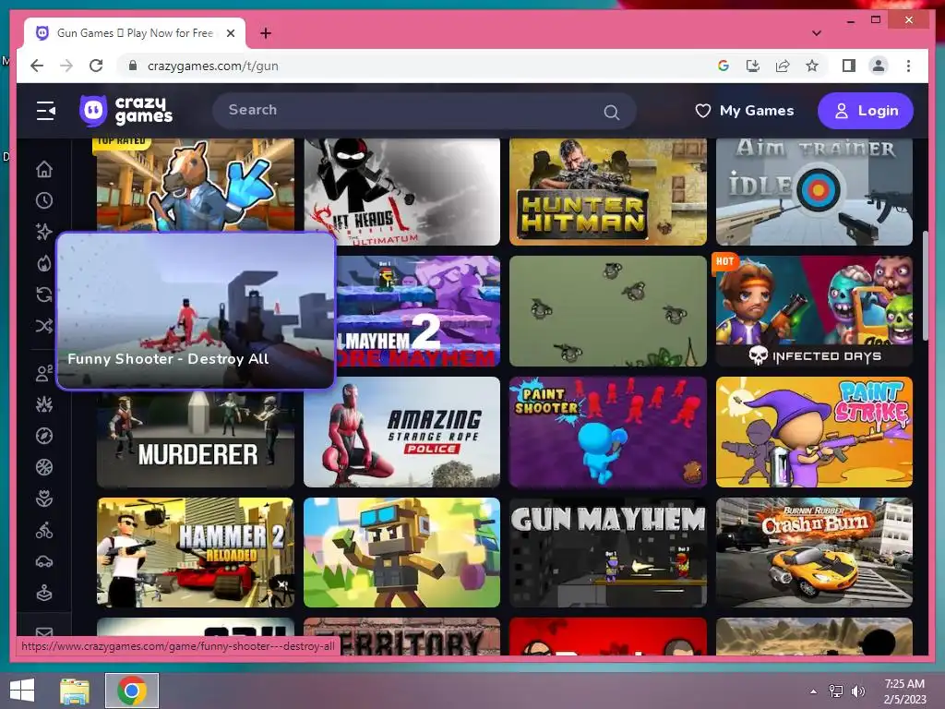
Task: Open Hunter Hitman game thumbnail
Action: click(608, 192)
